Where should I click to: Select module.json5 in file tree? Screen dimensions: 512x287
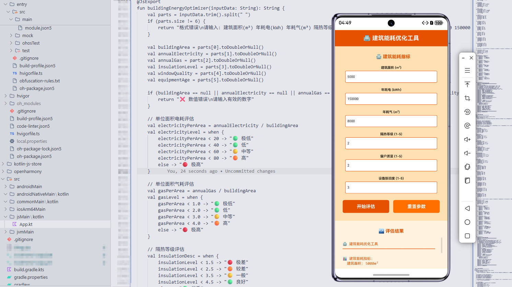point(55,28)
